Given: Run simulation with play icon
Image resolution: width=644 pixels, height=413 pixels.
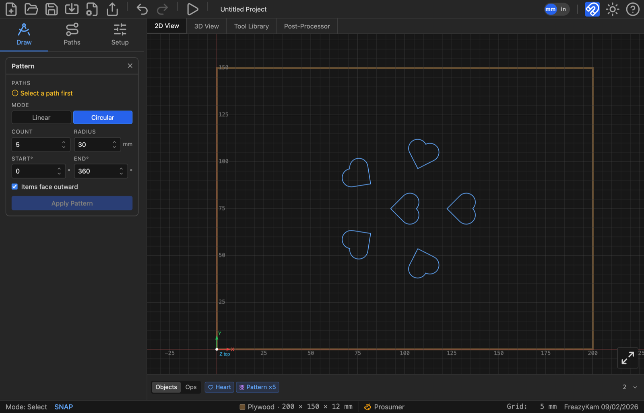Looking at the screenshot, I should point(192,9).
